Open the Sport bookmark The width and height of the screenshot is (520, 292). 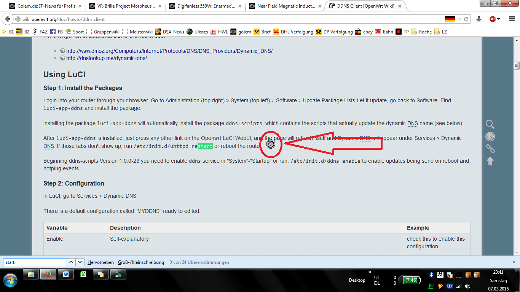pyautogui.click(x=75, y=32)
